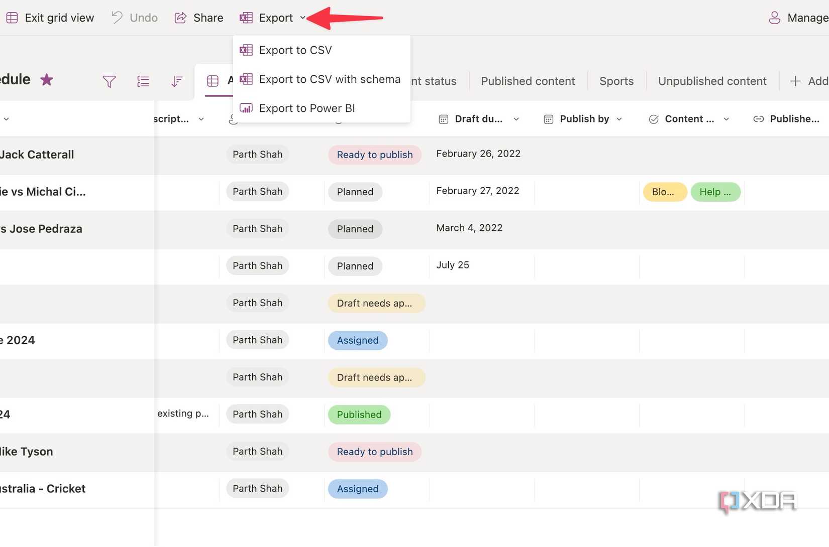The width and height of the screenshot is (829, 547).
Task: Switch to the Sports view tab
Action: click(x=616, y=81)
